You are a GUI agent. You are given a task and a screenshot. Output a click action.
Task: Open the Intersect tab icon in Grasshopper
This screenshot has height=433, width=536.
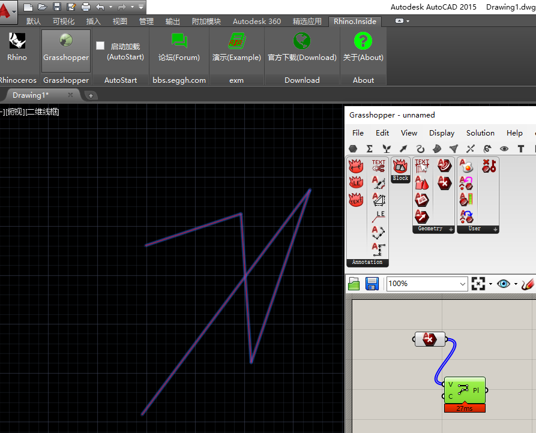tap(471, 149)
